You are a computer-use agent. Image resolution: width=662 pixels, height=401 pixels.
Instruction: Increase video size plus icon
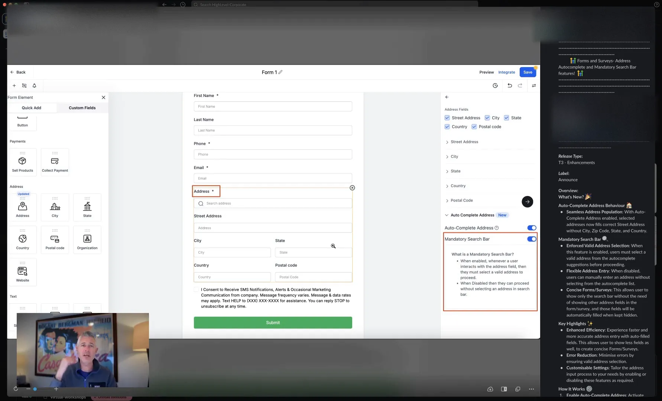[x=56, y=389]
